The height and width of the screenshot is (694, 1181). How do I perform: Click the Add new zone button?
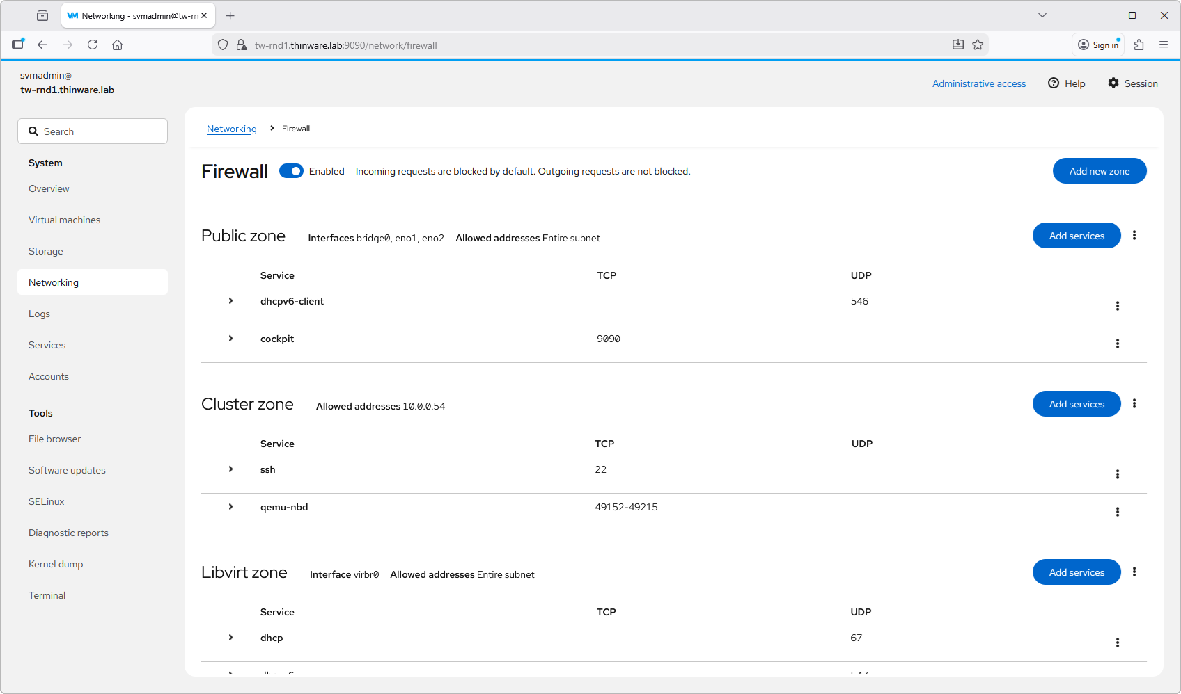pos(1100,171)
